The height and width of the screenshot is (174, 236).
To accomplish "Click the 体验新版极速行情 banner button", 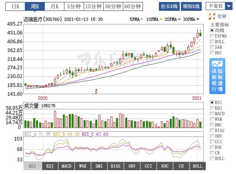I will click(x=217, y=75).
